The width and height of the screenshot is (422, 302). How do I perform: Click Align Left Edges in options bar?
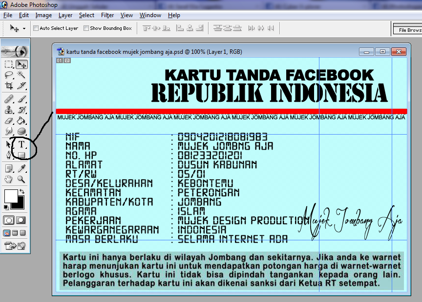point(180,28)
